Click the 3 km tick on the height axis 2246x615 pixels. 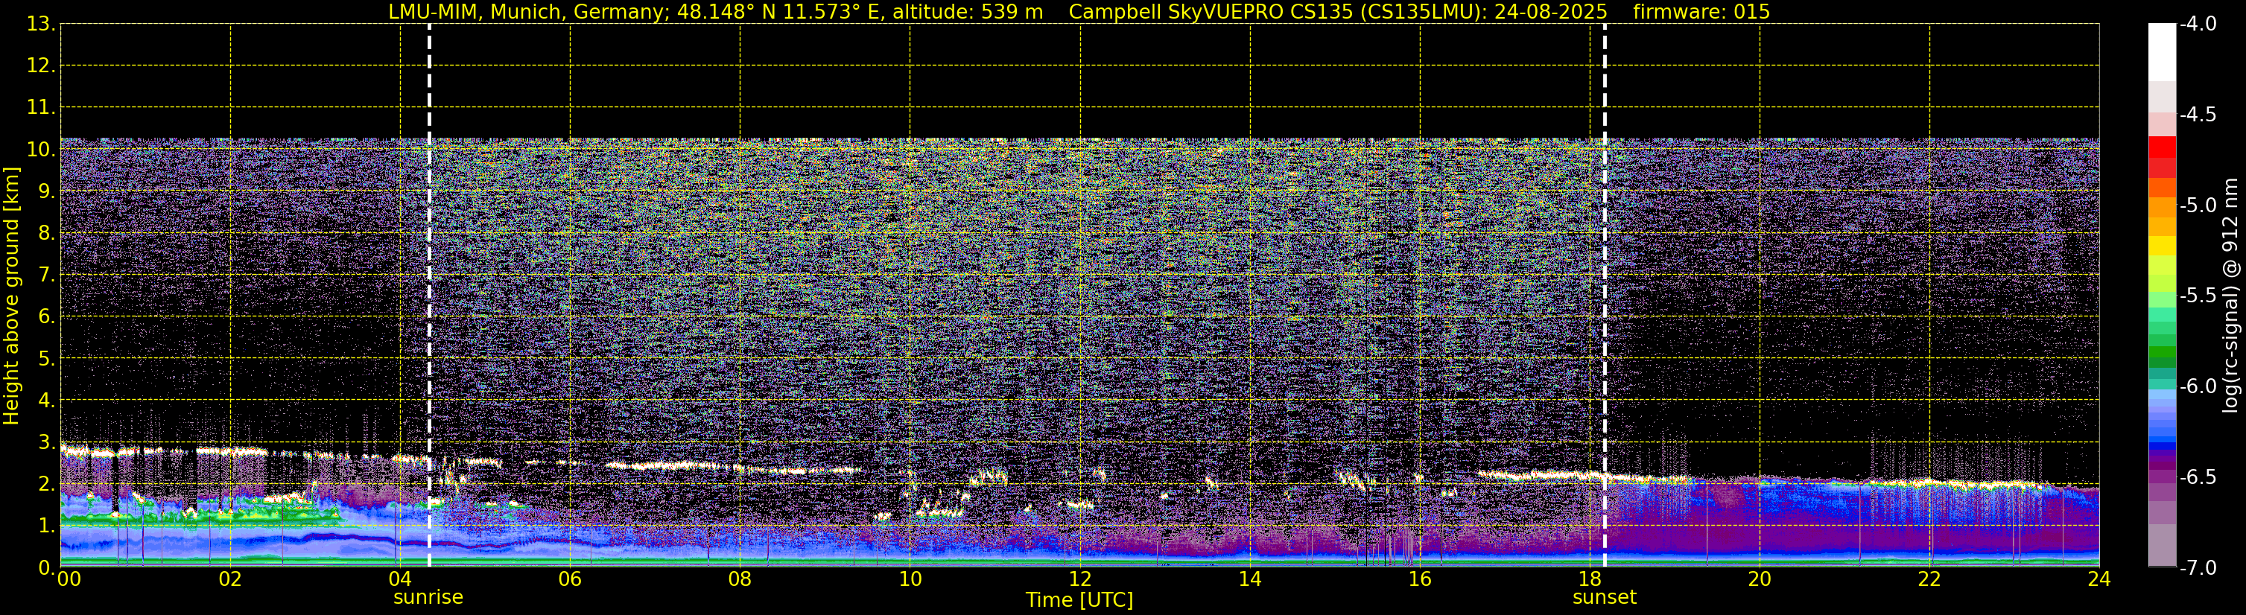coord(45,442)
